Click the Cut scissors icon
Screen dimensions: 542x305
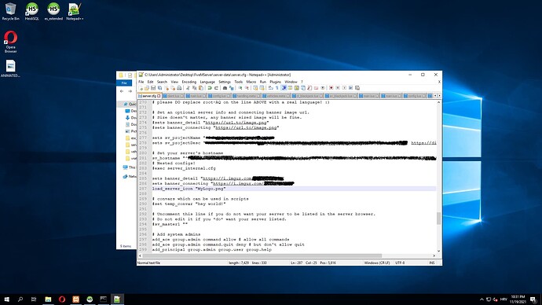[188, 88]
